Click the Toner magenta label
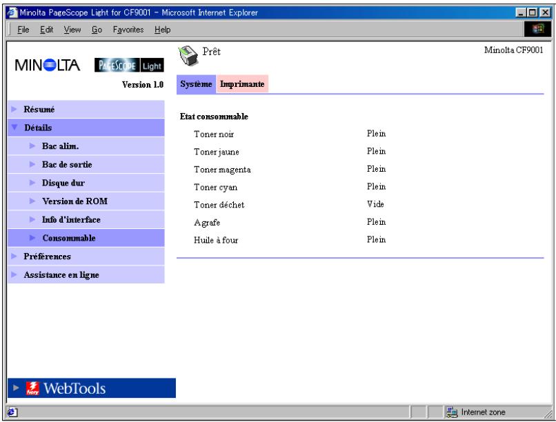Viewport: 556px width, 422px height. coord(222,170)
